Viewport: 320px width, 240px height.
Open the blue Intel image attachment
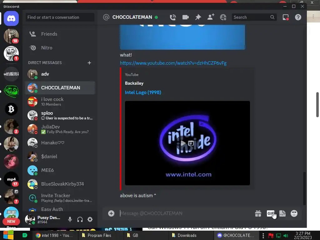point(182,37)
